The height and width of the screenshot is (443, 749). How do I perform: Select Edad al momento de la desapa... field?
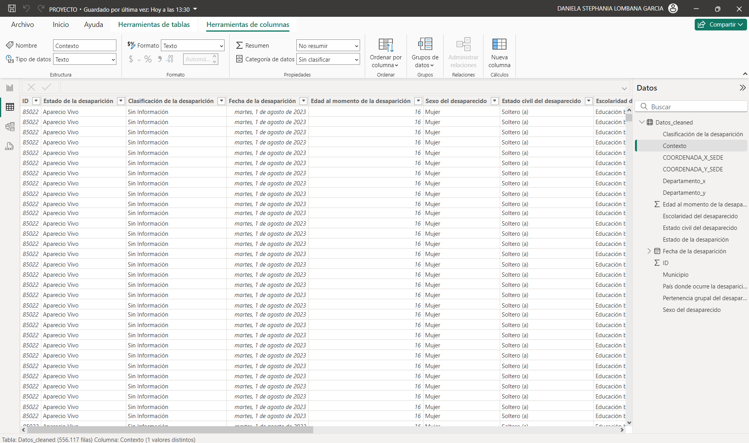704,205
